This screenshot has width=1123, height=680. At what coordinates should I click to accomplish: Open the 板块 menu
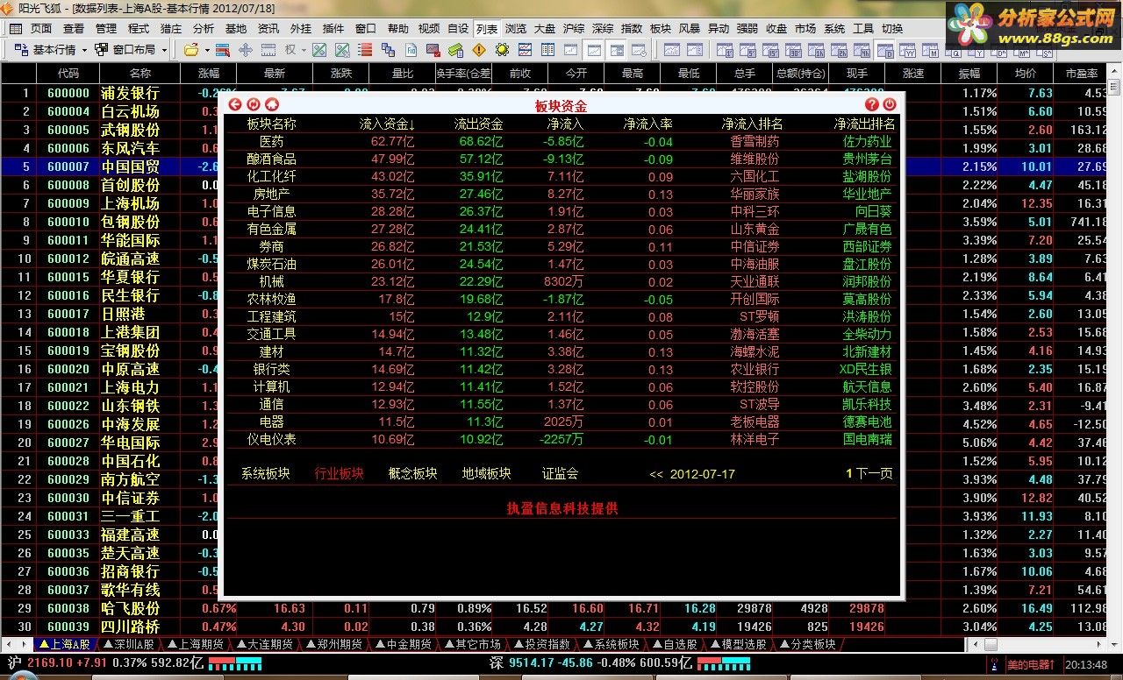660,29
